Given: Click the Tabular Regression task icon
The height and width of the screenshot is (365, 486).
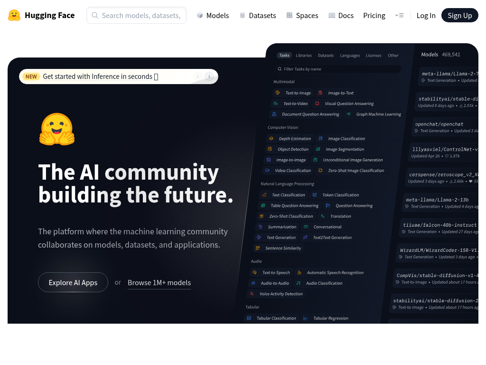Looking at the screenshot, I should (x=305, y=318).
